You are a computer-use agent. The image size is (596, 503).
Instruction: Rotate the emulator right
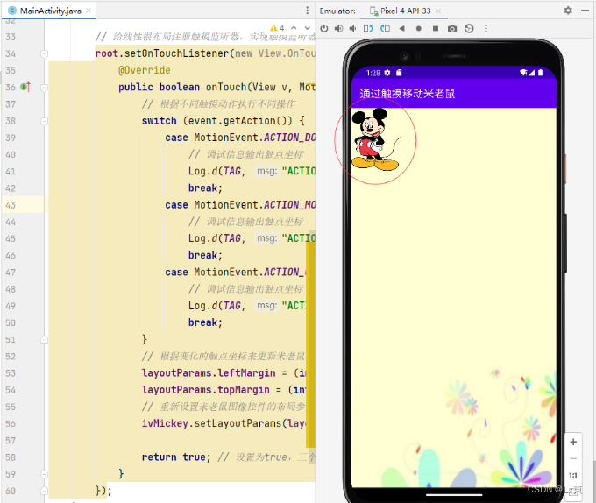pos(385,29)
